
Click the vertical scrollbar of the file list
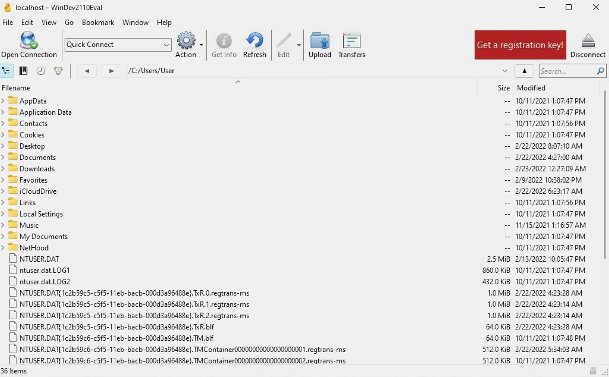(605, 174)
